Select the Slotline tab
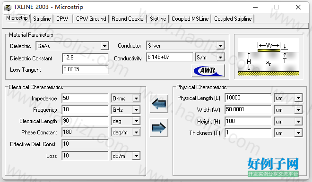The image size is (312, 182). click(x=158, y=19)
